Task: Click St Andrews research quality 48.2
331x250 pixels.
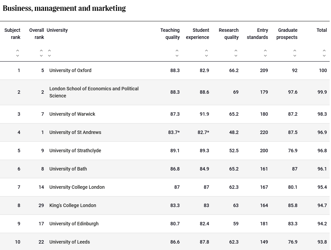Action: point(234,132)
